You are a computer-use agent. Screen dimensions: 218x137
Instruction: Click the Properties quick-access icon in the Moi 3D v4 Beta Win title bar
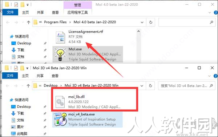click(x=16, y=68)
